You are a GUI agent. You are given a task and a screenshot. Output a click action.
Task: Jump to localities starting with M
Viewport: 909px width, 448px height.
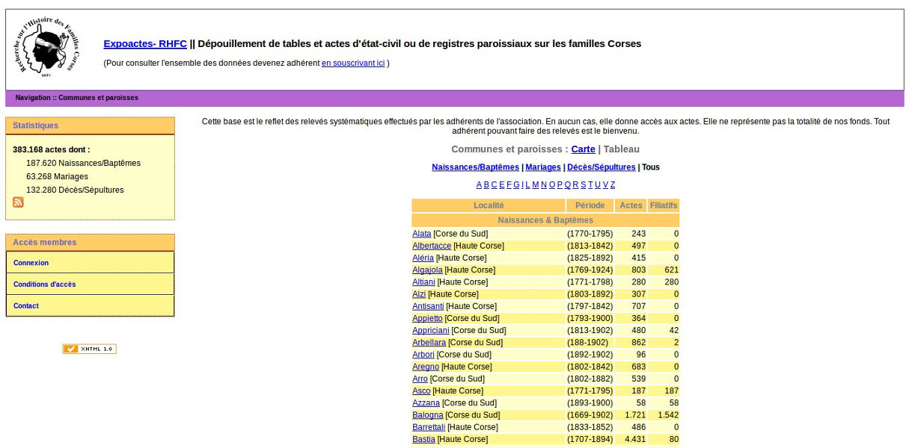tap(535, 184)
